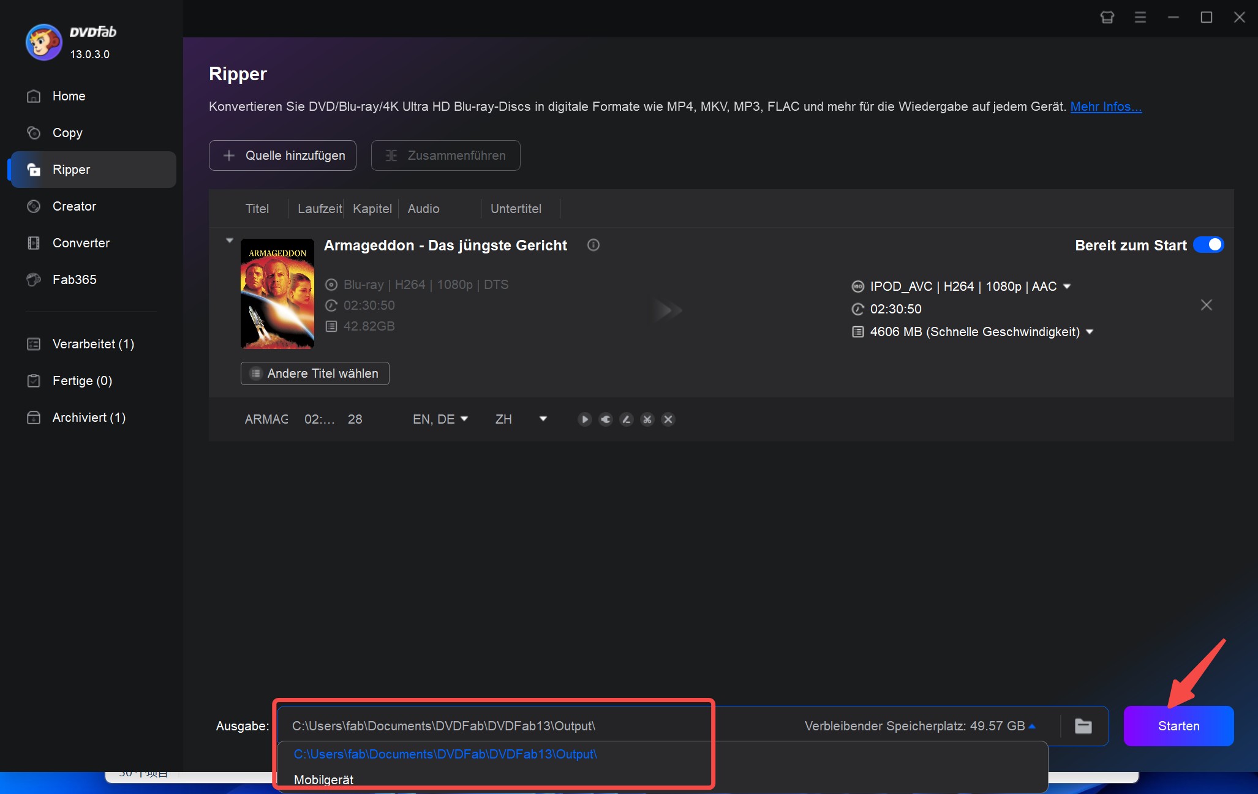Click the Home icon in sidebar

pos(34,96)
